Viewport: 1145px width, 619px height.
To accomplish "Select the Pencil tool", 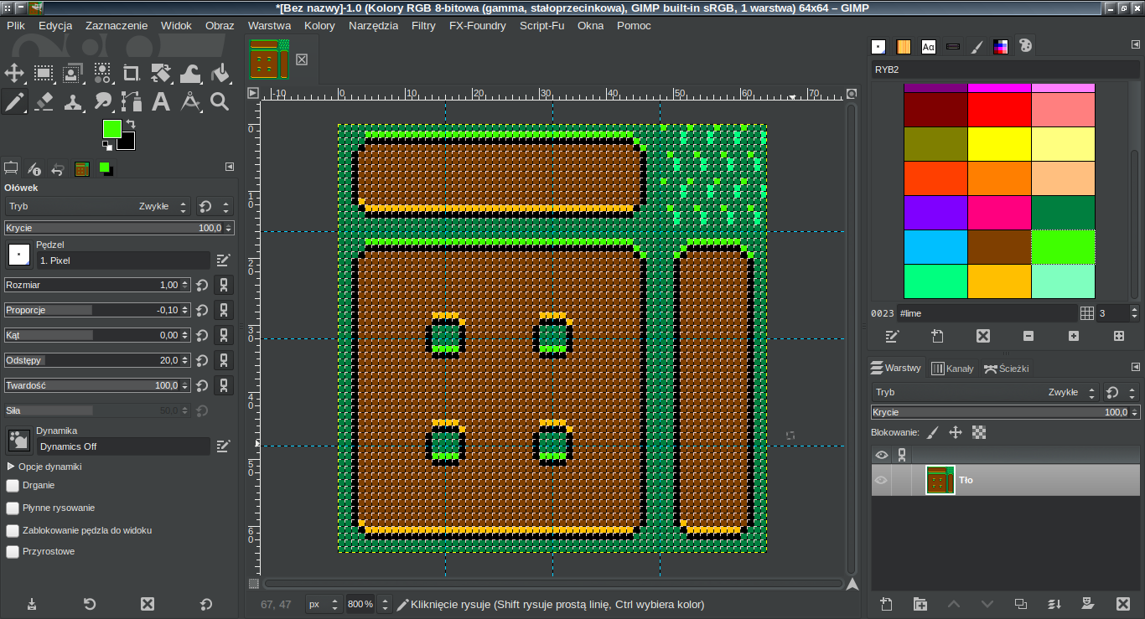I will click(14, 102).
